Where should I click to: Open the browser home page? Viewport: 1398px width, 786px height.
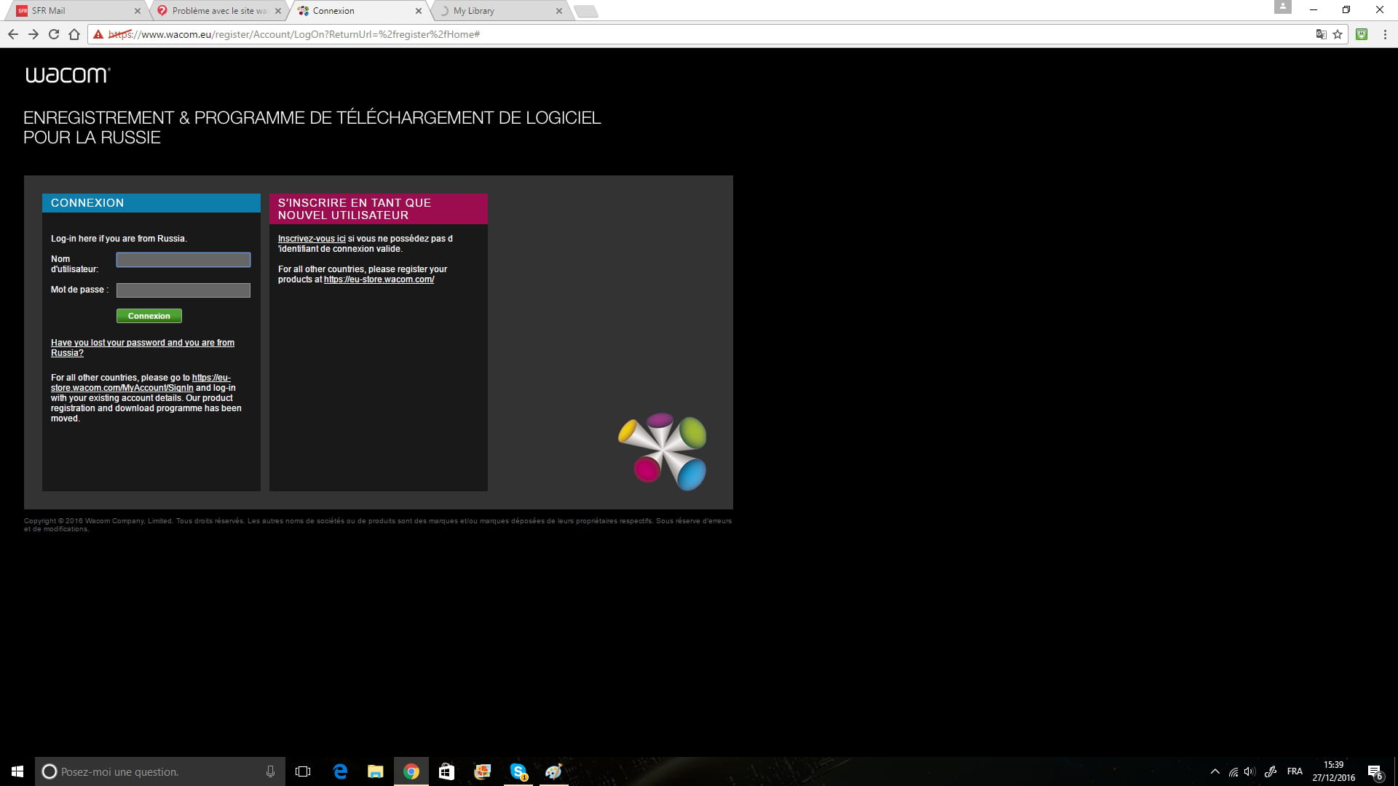74,34
